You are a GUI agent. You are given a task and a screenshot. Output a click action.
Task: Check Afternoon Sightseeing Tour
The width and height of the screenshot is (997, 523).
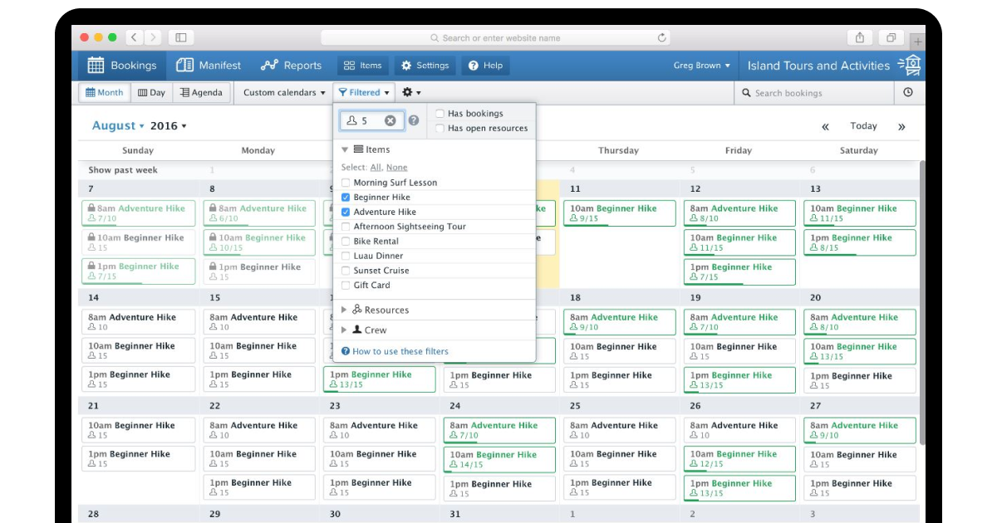346,227
